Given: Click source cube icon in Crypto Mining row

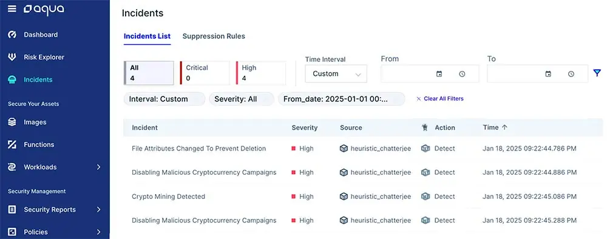Looking at the screenshot, I should pos(344,197).
